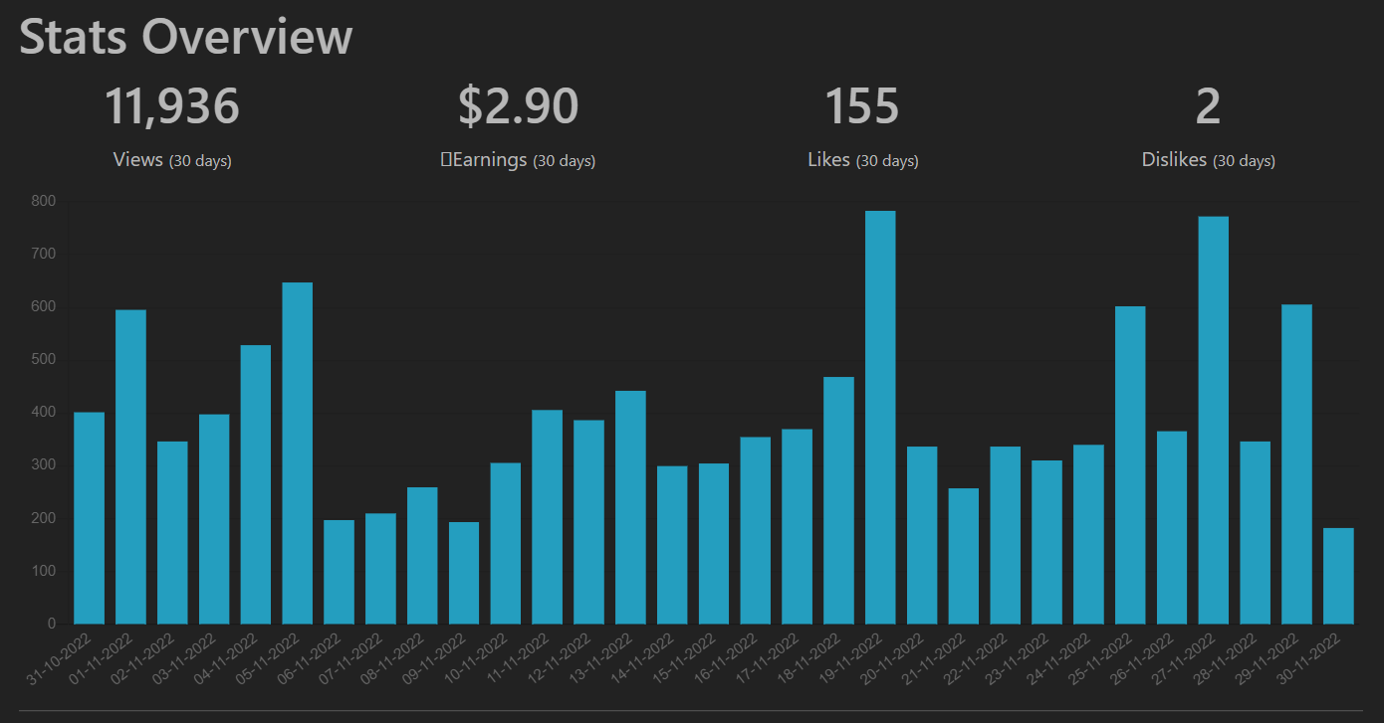The image size is (1384, 723).
Task: Select the "Likes (30 days)" label
Action: pos(862,160)
